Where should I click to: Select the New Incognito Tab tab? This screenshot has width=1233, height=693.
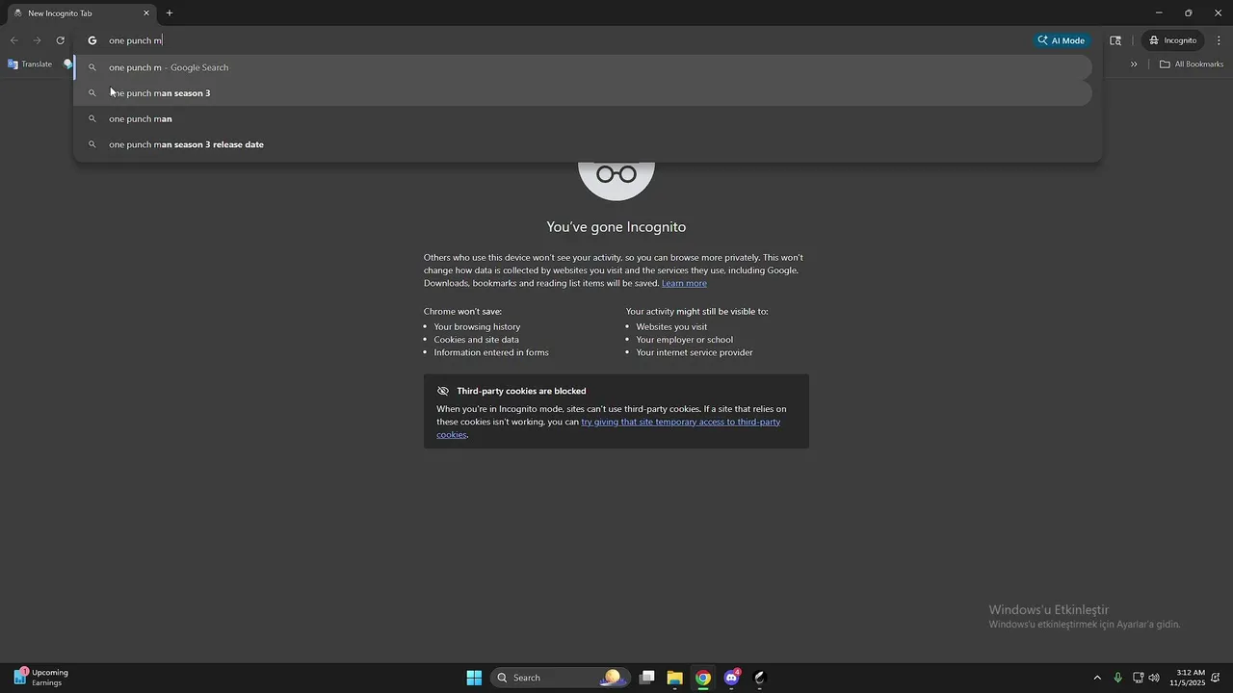pos(82,13)
